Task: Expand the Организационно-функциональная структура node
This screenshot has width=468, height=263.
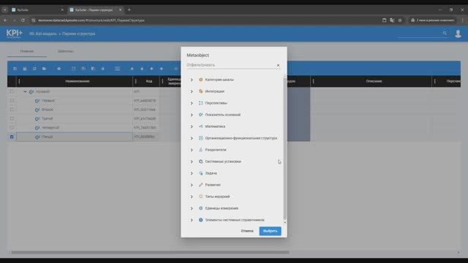Action: [x=192, y=138]
